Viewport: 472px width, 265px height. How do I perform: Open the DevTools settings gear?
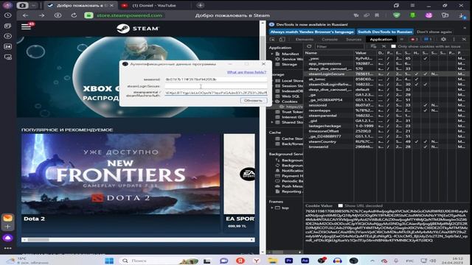pos(443,39)
